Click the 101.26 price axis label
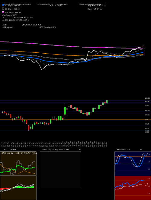 pos(147,115)
